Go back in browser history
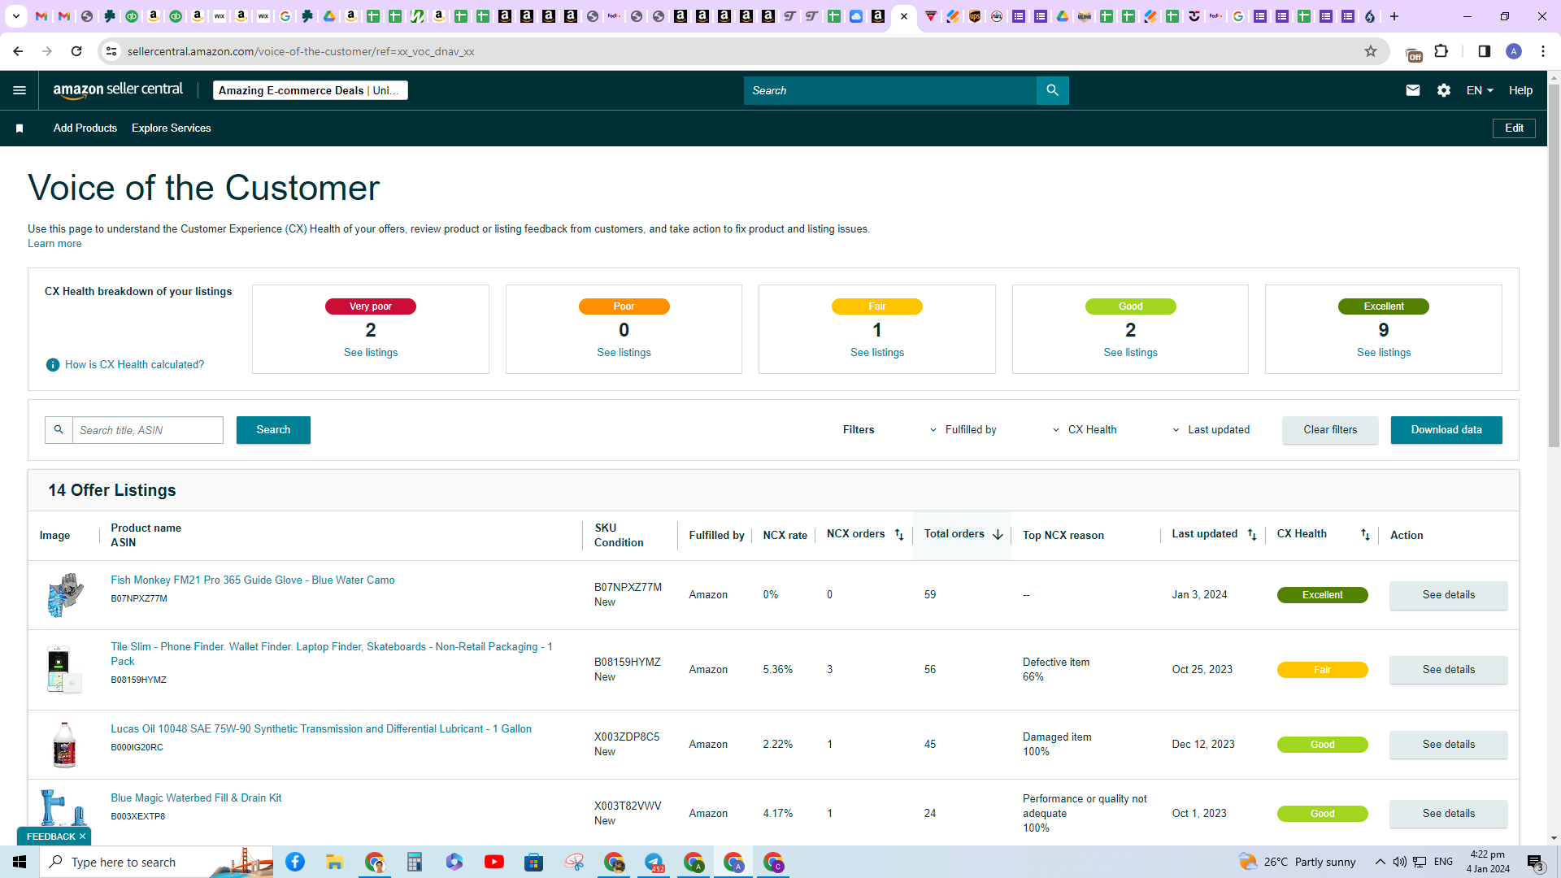 pos(18,51)
